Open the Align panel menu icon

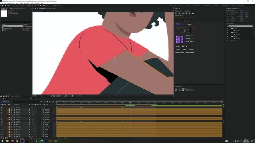(x=179, y=8)
